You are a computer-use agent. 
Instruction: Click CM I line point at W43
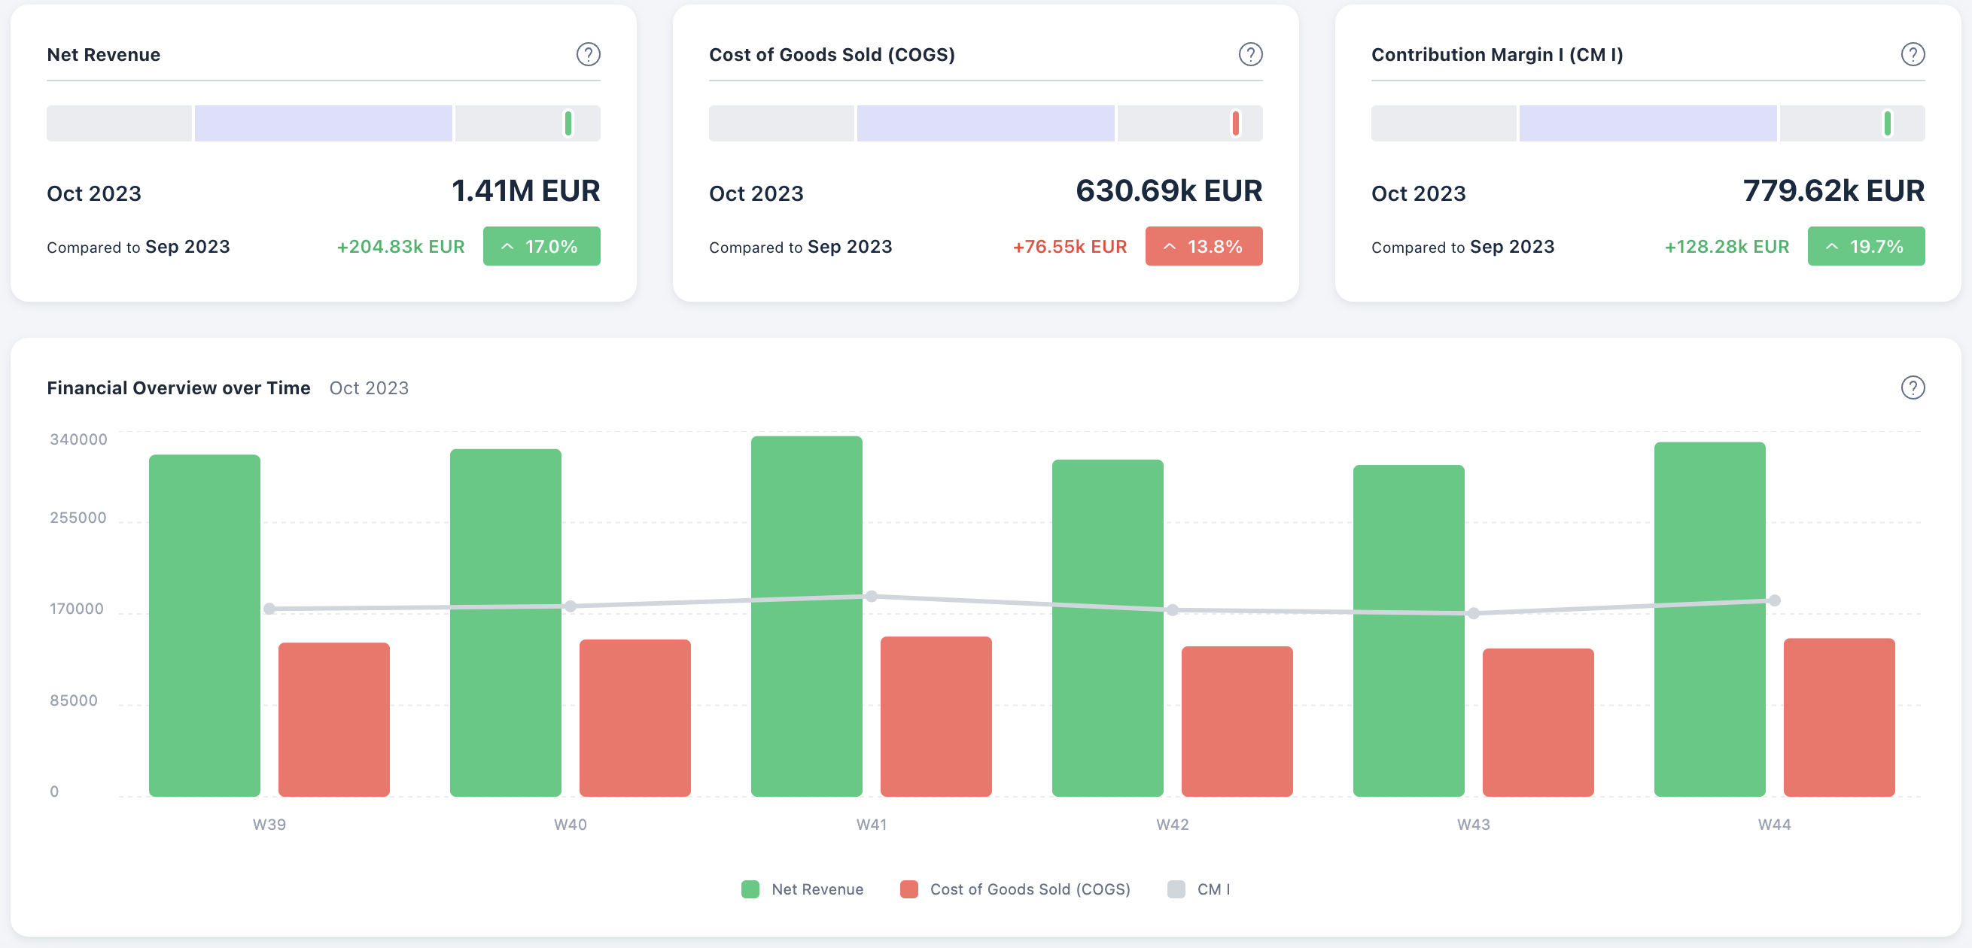(1473, 613)
